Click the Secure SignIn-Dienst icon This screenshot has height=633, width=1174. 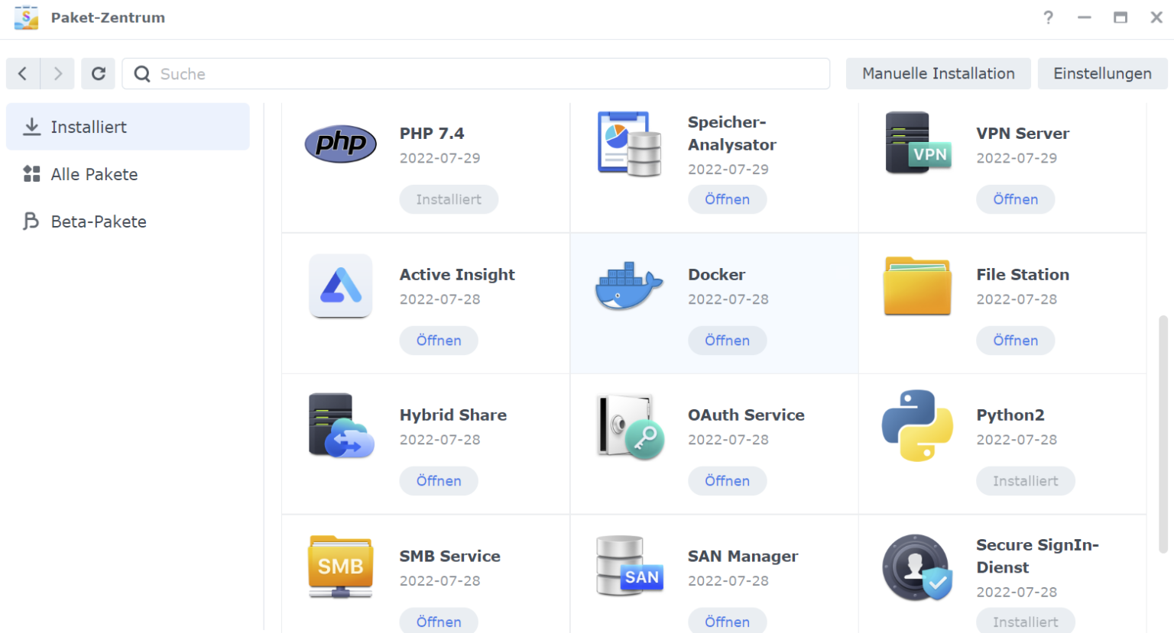pyautogui.click(x=917, y=568)
